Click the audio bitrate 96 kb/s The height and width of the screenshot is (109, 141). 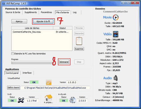[x=117, y=87]
